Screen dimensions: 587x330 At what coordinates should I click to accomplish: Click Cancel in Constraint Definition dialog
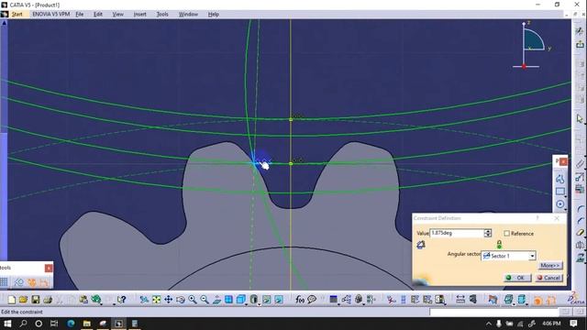pos(548,278)
